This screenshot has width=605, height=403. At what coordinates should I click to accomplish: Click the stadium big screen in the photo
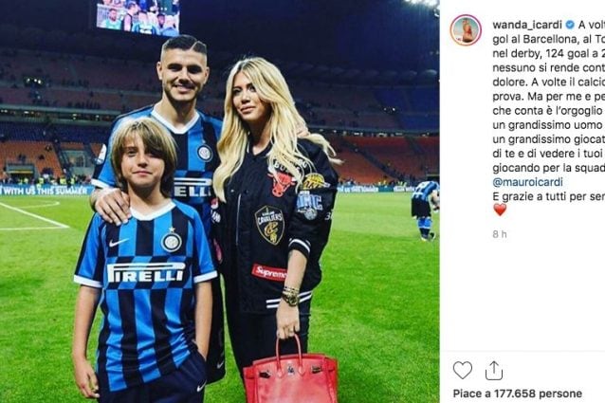(x=138, y=15)
